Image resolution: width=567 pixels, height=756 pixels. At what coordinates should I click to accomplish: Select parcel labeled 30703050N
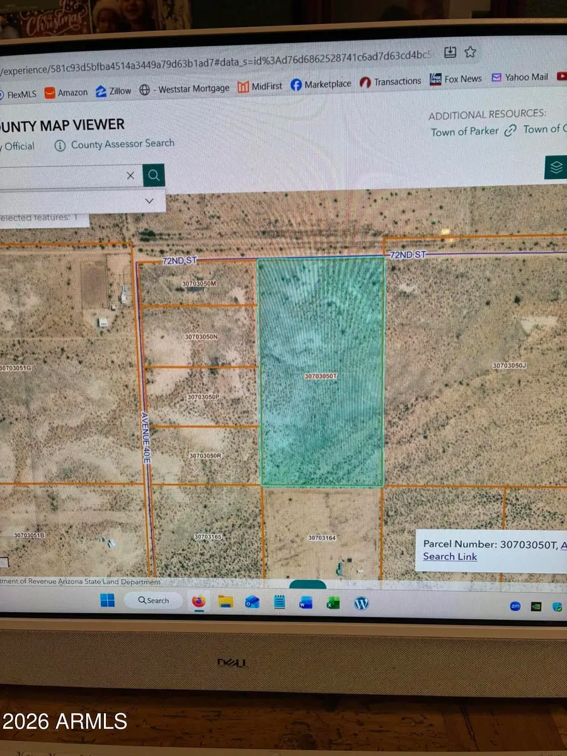201,337
